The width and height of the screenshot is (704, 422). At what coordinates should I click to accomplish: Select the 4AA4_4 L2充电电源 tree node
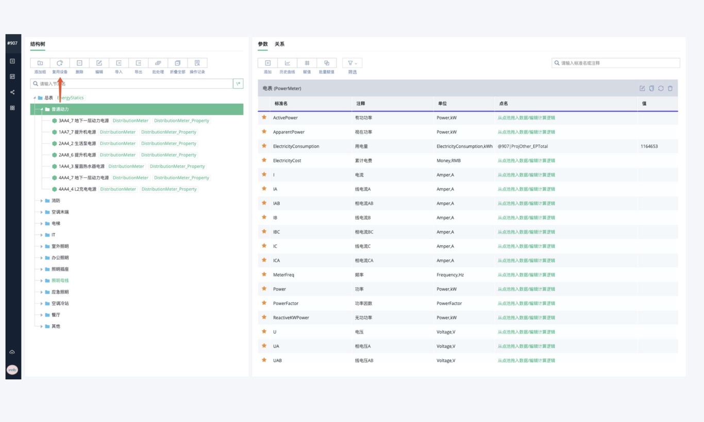[77, 189]
